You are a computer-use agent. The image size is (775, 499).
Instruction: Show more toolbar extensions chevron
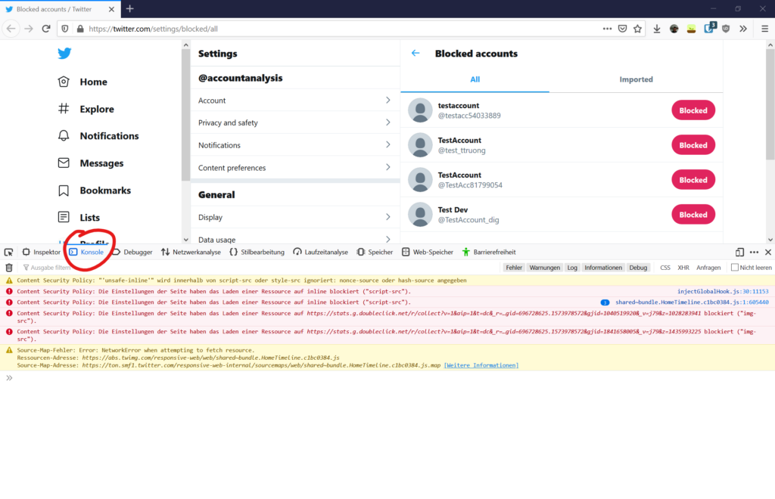coord(743,29)
